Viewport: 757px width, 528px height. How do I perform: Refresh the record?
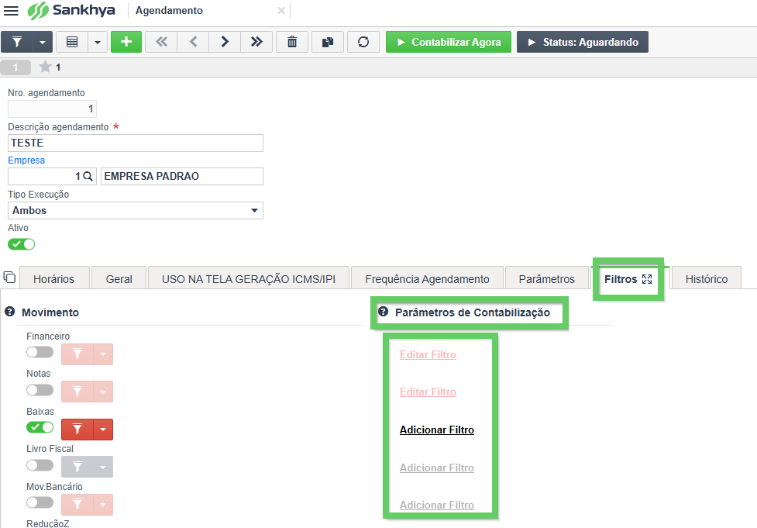coord(363,42)
